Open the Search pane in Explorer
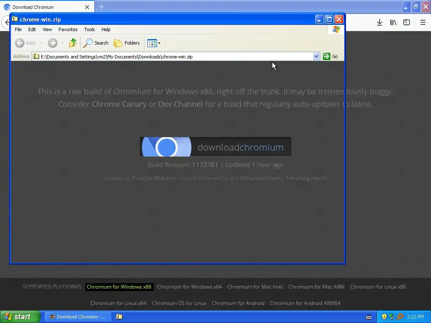Viewport: 431px width, 323px height. point(96,43)
